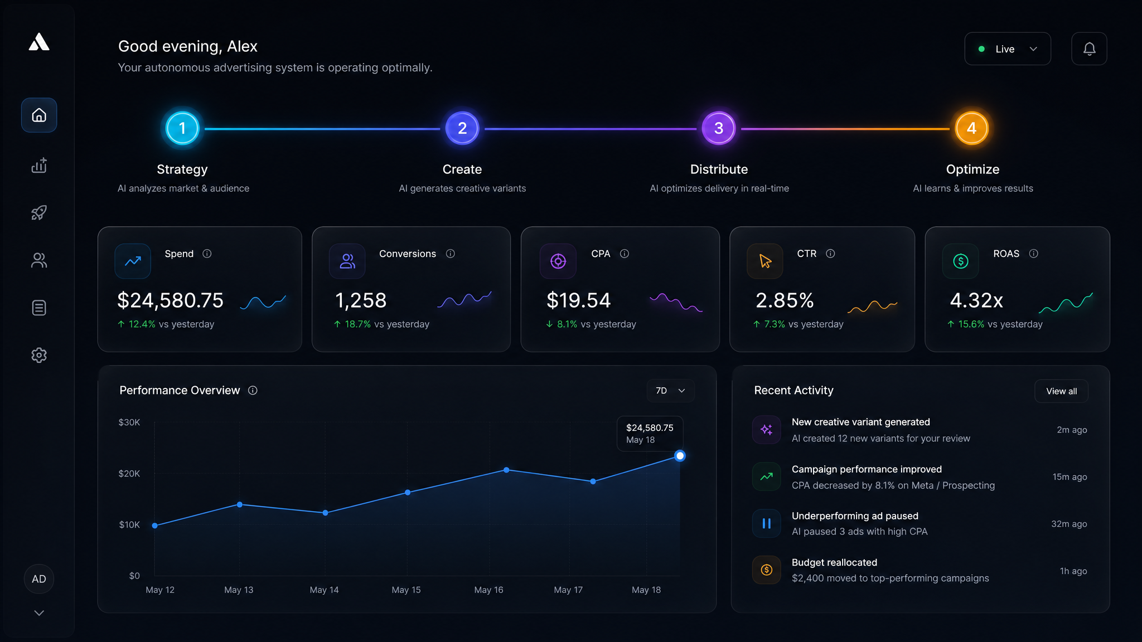Screen dimensions: 1142x642
Task: Click the Spend info icon
Action: pos(207,254)
